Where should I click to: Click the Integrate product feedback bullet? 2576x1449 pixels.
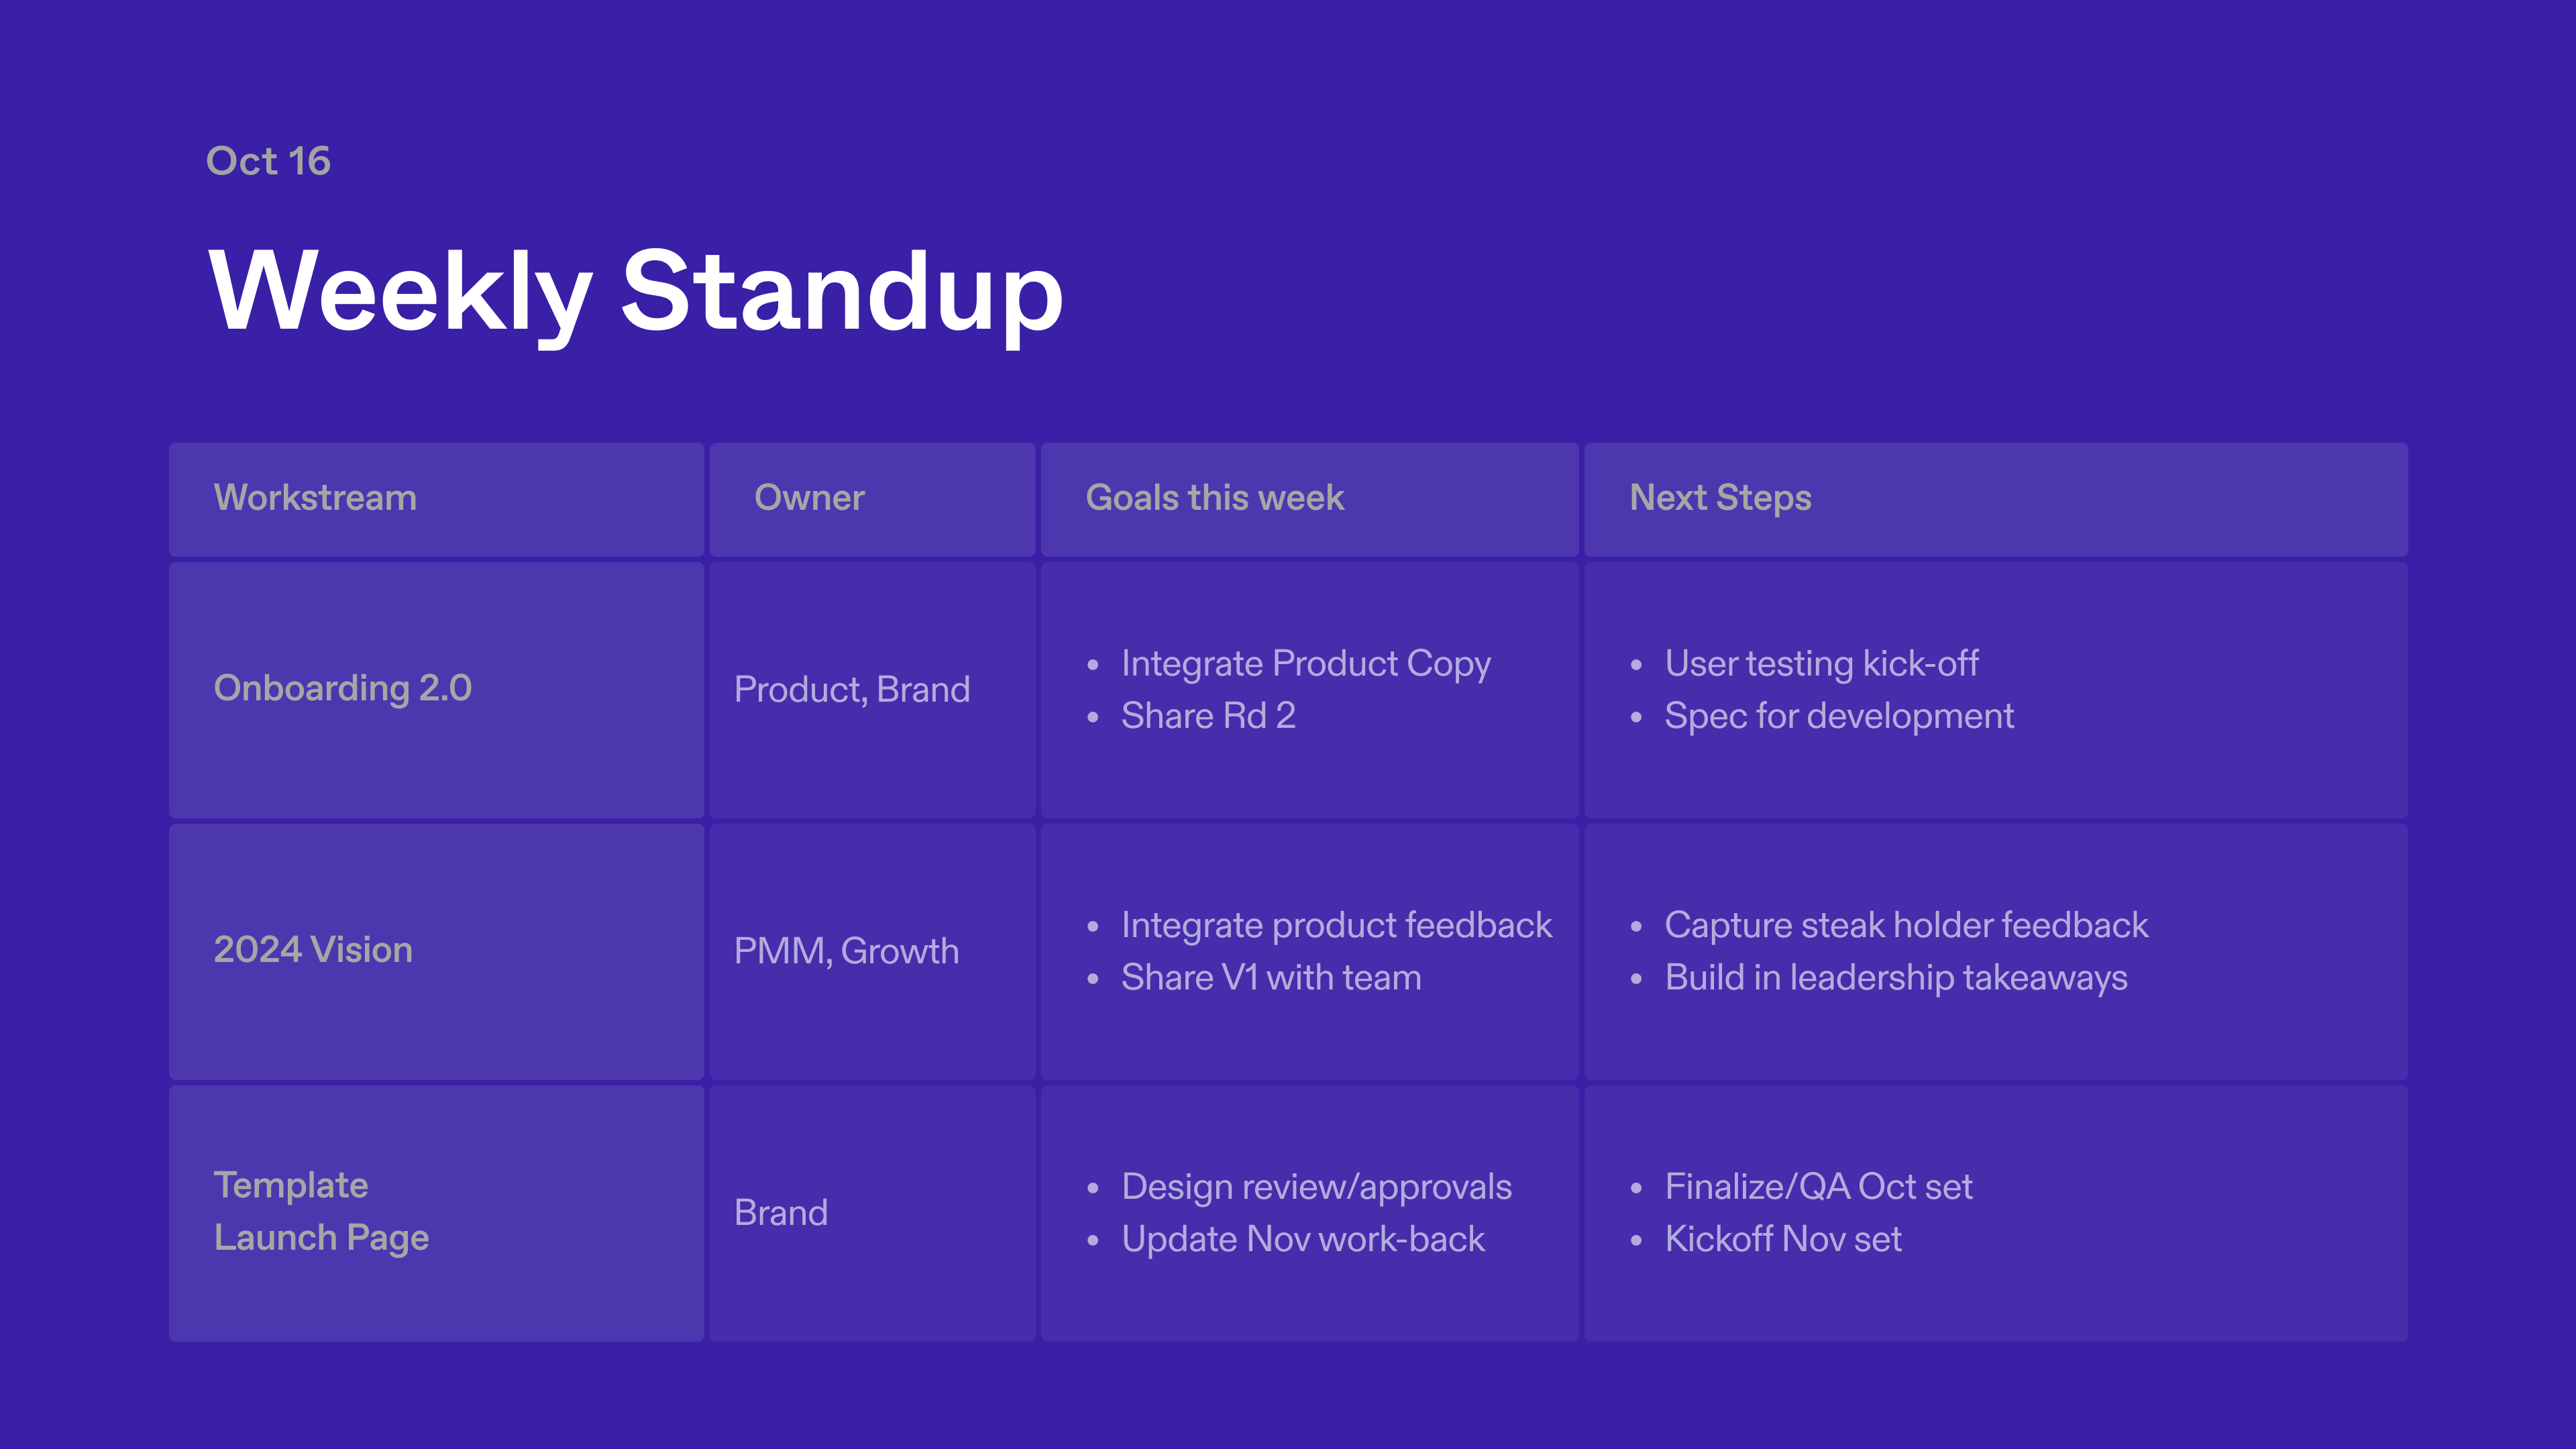[x=1336, y=926]
